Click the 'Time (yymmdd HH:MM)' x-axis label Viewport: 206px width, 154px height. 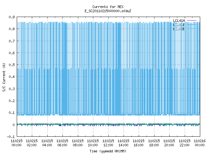tap(108, 151)
